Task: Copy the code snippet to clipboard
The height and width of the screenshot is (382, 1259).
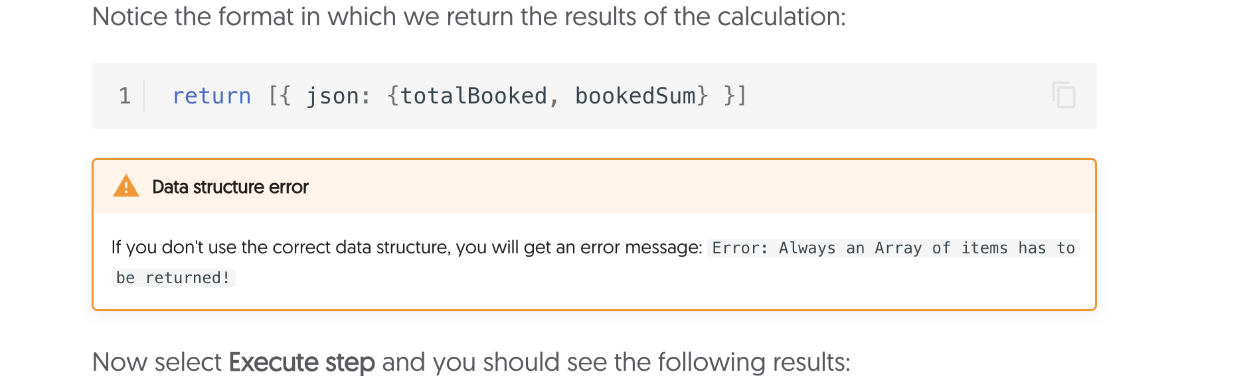Action: tap(1063, 95)
